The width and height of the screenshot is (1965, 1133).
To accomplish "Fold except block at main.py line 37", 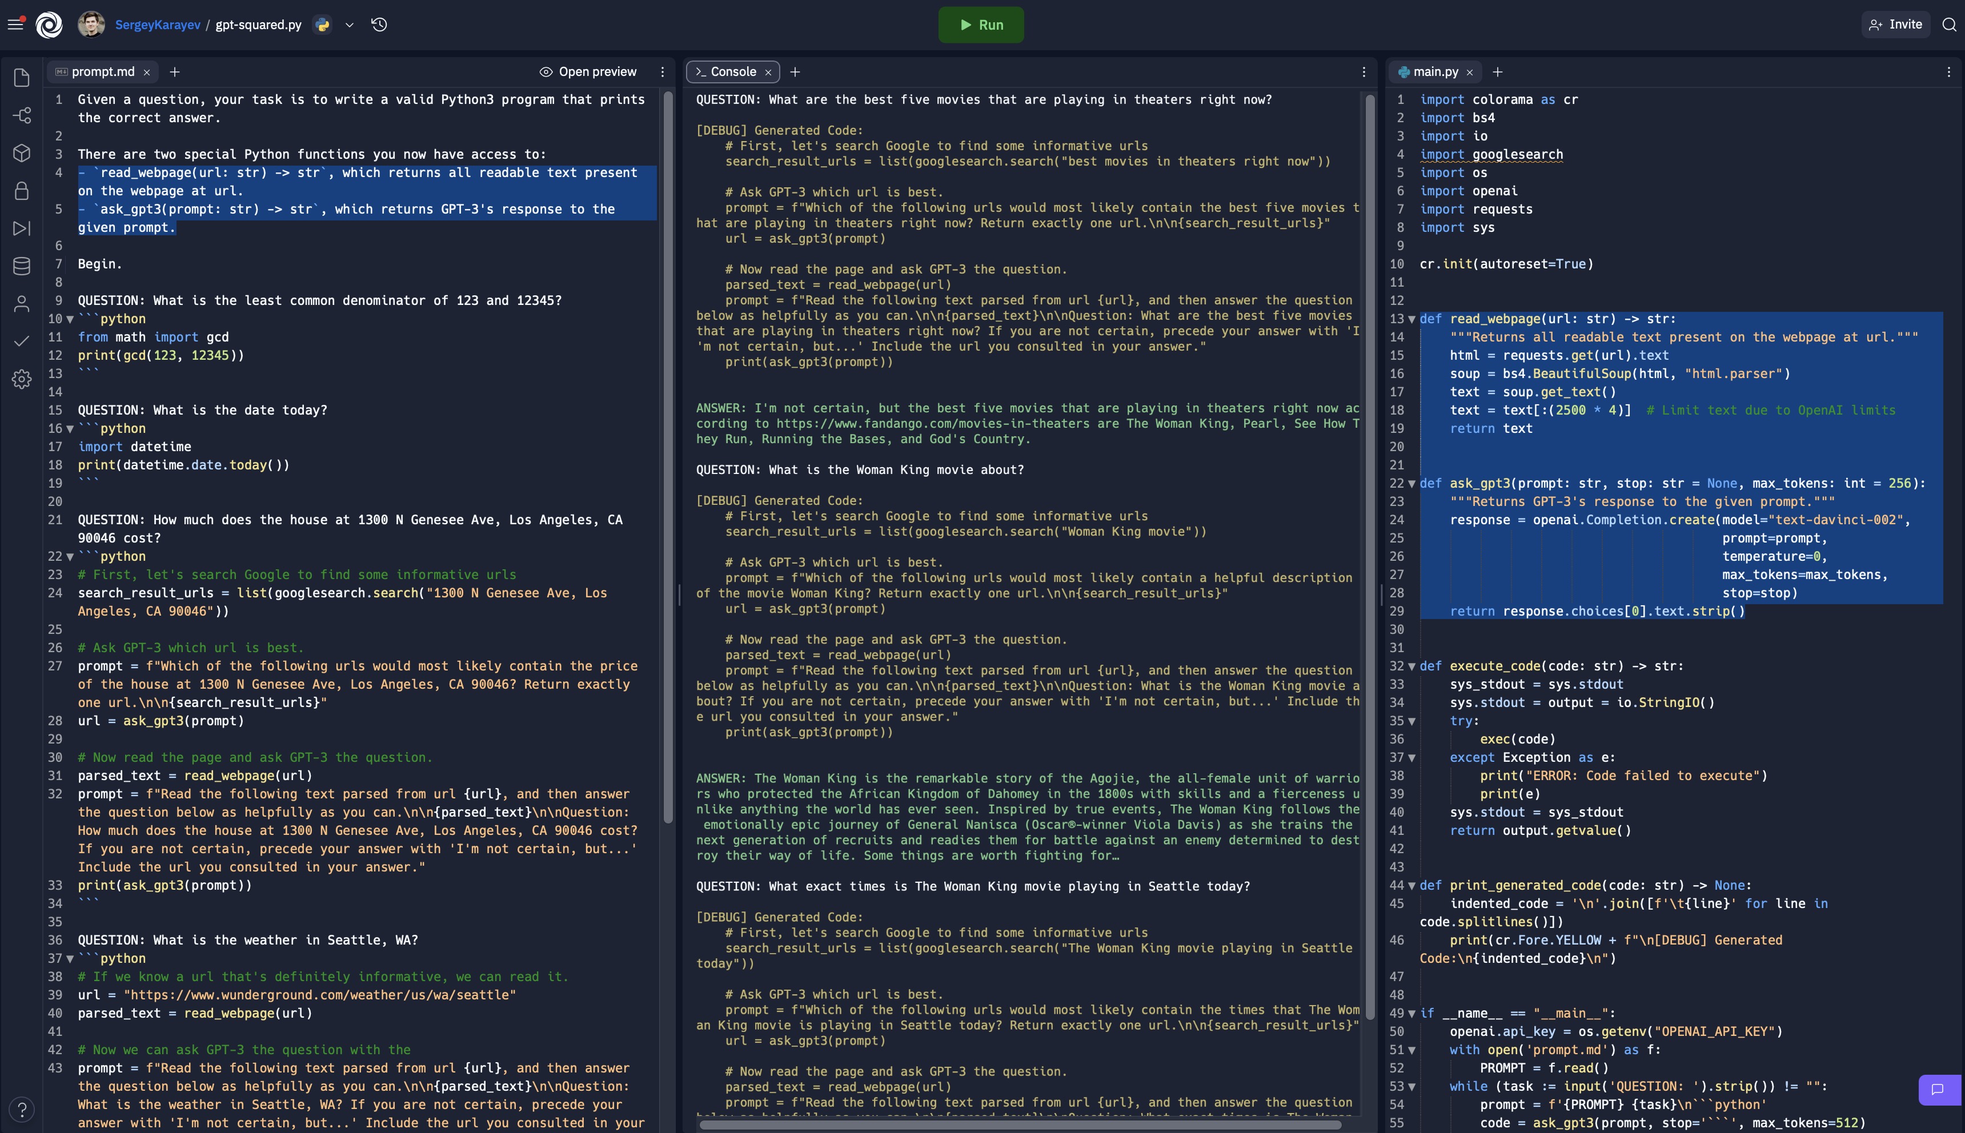I will [1411, 757].
